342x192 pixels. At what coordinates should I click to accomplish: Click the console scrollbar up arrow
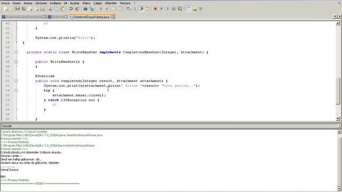pyautogui.click(x=339, y=132)
